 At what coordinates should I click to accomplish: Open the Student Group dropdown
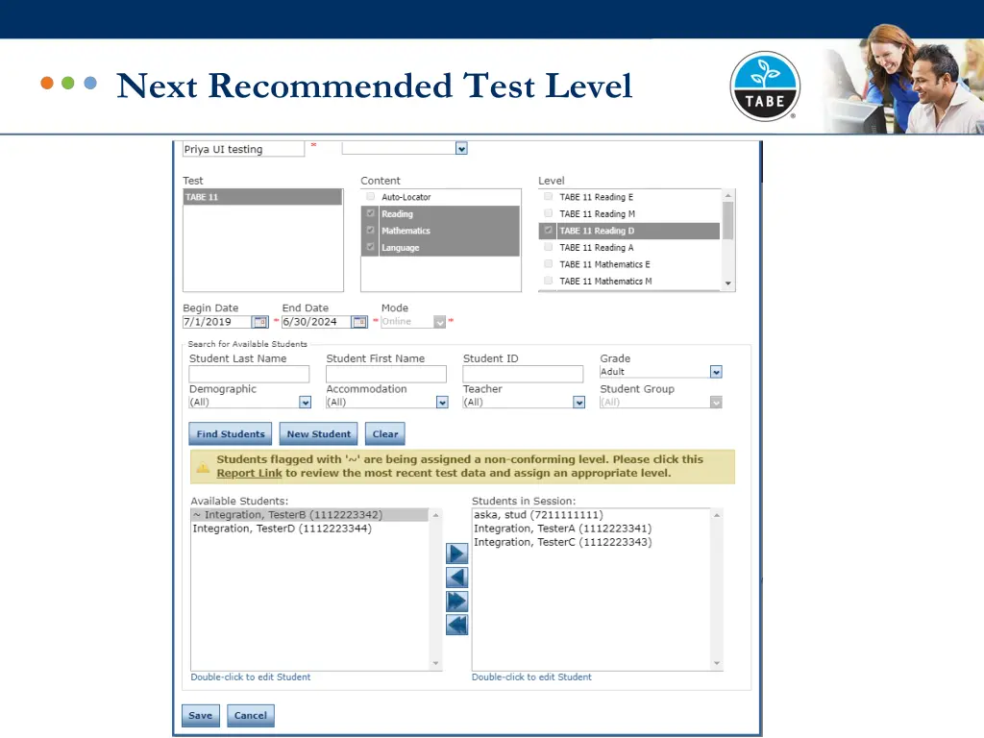[x=716, y=403]
